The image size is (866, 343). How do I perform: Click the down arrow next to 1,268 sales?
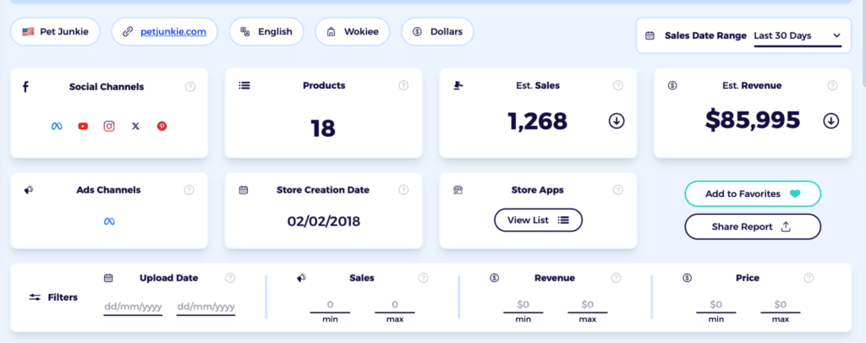point(617,121)
